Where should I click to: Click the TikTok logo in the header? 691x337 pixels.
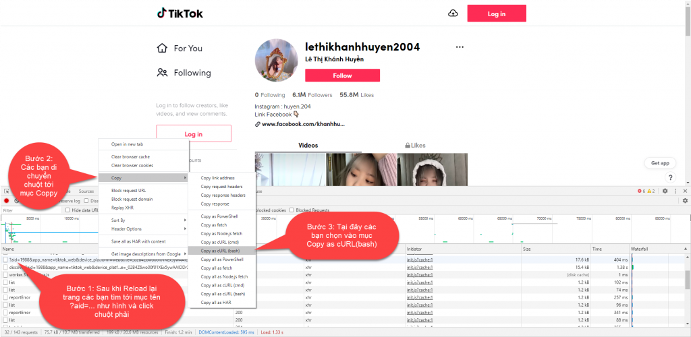pyautogui.click(x=179, y=13)
